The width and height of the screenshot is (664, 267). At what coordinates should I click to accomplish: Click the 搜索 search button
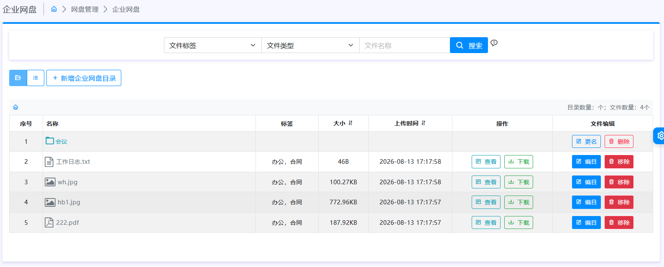click(x=469, y=45)
